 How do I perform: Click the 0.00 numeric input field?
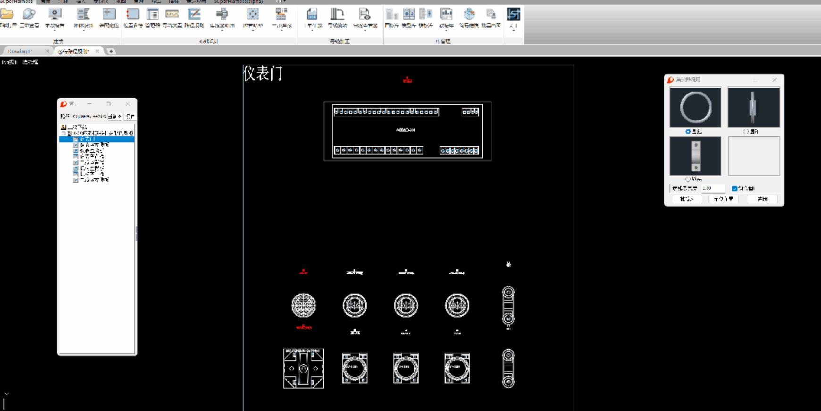click(712, 188)
